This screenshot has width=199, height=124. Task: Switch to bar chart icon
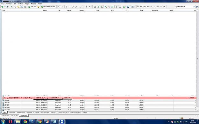(x=95, y=7)
